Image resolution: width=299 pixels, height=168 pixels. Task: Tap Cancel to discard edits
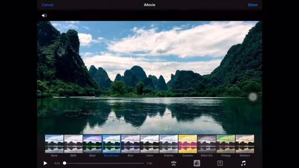click(x=48, y=5)
